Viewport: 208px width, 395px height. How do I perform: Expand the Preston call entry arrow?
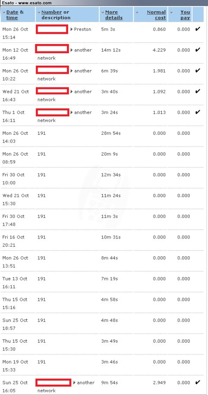tap(72, 29)
